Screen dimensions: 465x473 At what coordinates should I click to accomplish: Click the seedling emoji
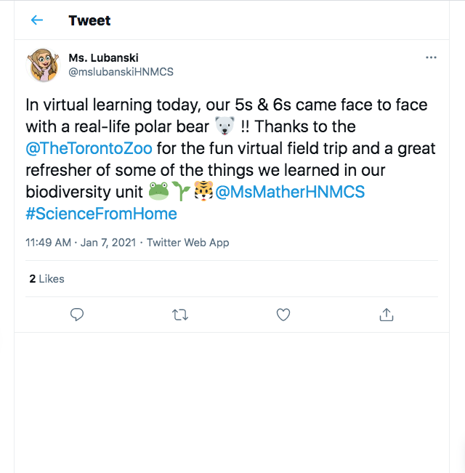click(x=181, y=191)
